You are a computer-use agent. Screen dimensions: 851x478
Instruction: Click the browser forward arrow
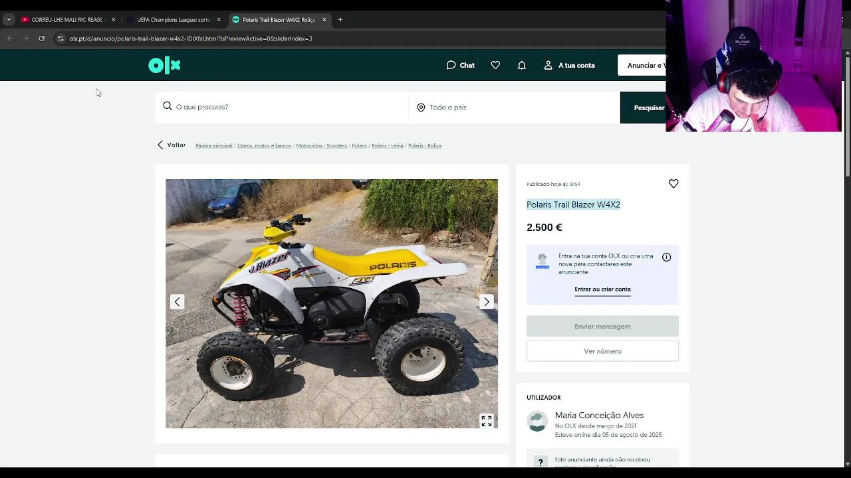25,39
